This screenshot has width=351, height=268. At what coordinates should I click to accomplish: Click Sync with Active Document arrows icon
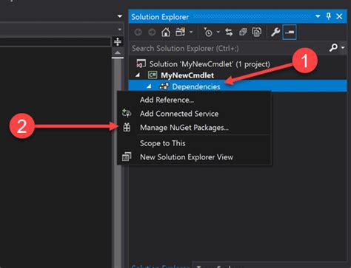pyautogui.click(x=229, y=32)
